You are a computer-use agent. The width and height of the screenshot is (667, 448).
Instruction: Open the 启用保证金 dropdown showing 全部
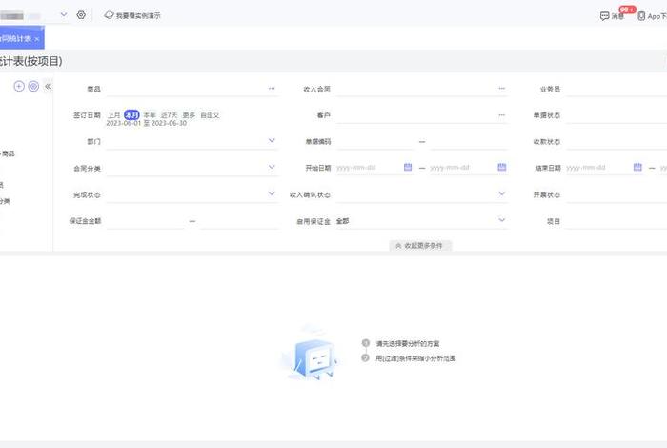pos(502,221)
